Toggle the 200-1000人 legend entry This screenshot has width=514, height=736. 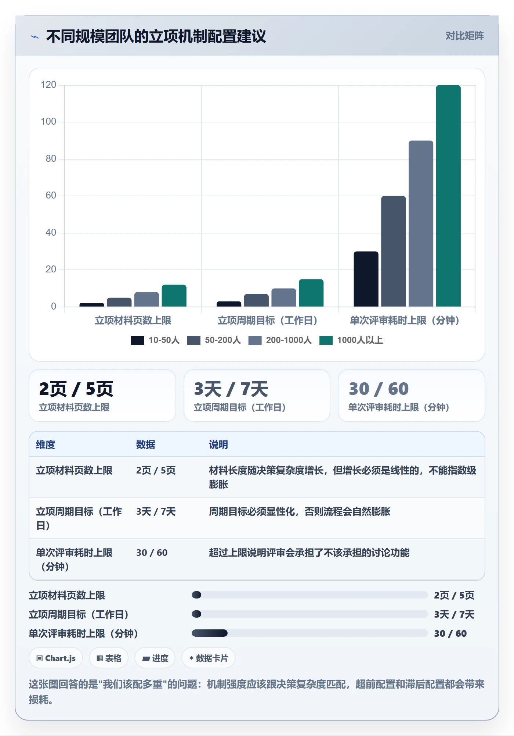280,340
